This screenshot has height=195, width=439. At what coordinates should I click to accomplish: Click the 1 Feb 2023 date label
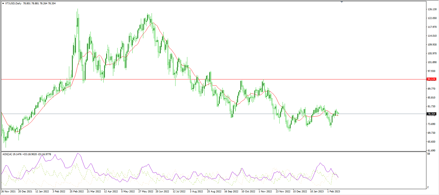[x=334, y=192]
